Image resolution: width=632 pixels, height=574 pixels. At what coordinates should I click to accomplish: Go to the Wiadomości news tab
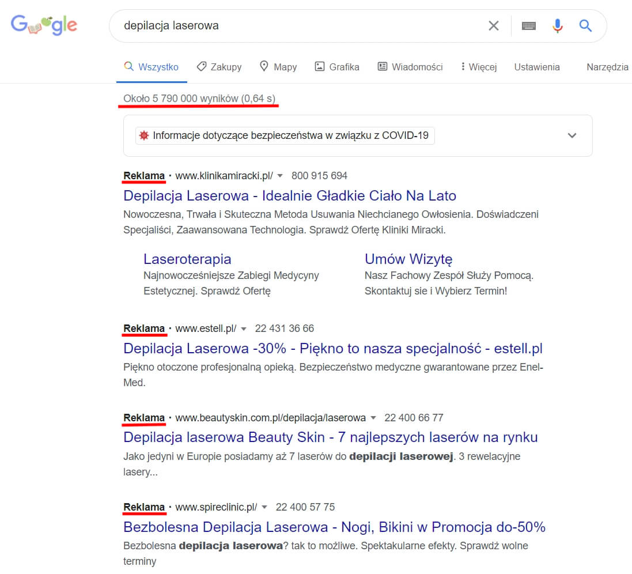click(410, 67)
